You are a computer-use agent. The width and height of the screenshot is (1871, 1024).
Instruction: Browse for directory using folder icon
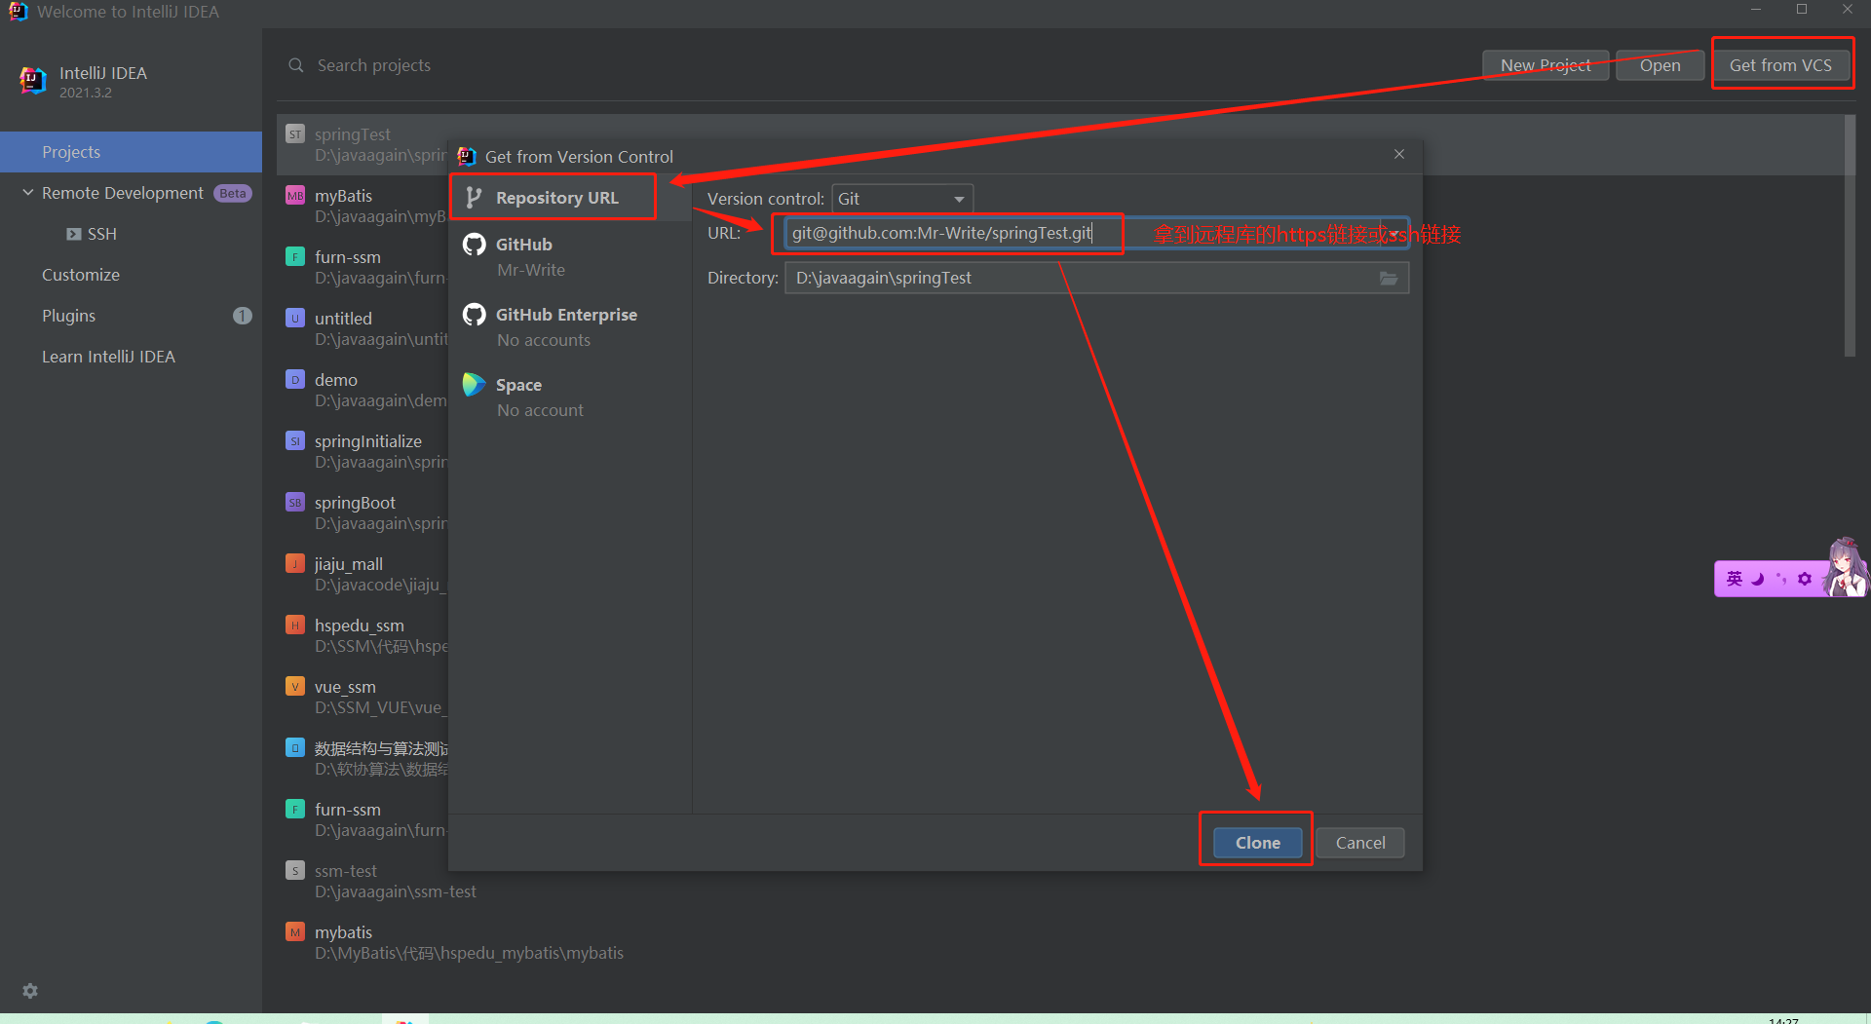tap(1389, 279)
